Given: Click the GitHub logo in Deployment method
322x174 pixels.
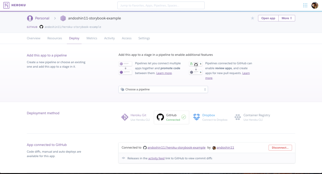Looking at the screenshot, I should tap(160, 117).
